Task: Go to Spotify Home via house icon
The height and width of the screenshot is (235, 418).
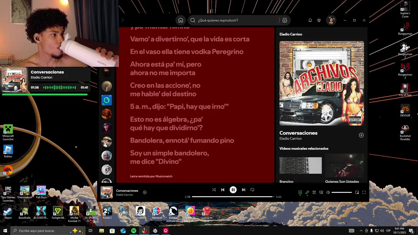Action: (181, 20)
